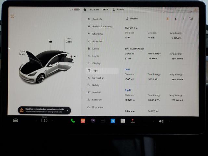Open the Locks settings

[x=93, y=49]
